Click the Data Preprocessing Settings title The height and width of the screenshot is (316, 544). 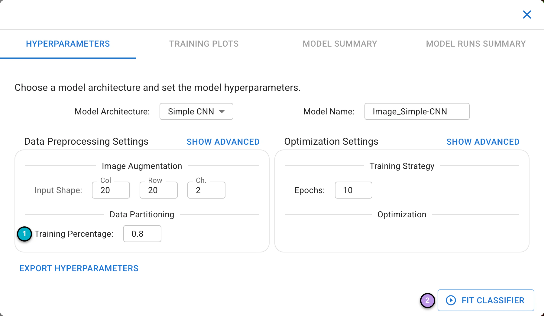coord(86,141)
